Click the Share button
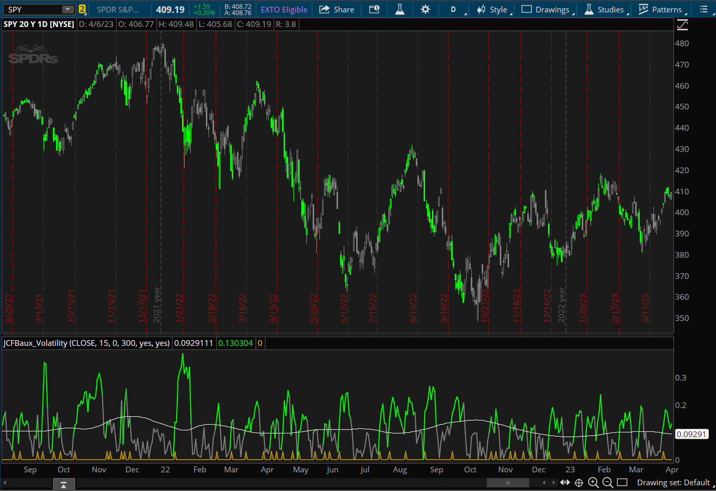716x491 pixels. [336, 9]
